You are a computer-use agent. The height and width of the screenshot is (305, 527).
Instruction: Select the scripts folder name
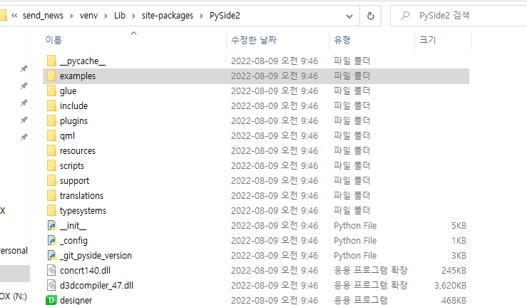pos(72,165)
